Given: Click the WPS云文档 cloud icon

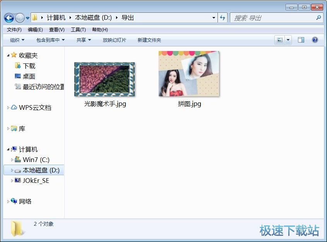Looking at the screenshot, I should [14, 107].
